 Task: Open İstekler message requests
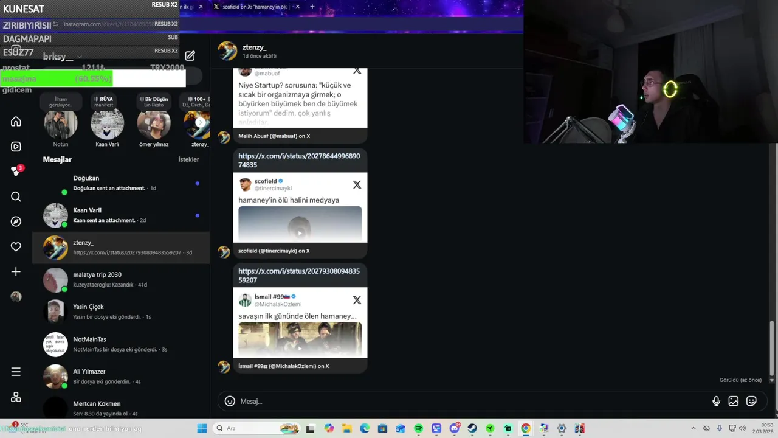[188, 159]
